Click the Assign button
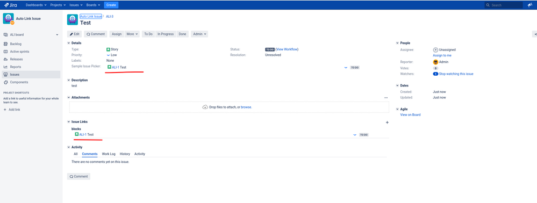Image resolution: width=537 pixels, height=203 pixels. pyautogui.click(x=117, y=34)
